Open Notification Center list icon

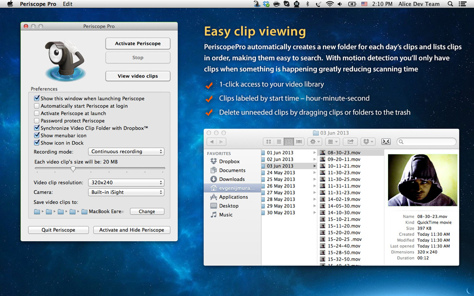[462, 4]
